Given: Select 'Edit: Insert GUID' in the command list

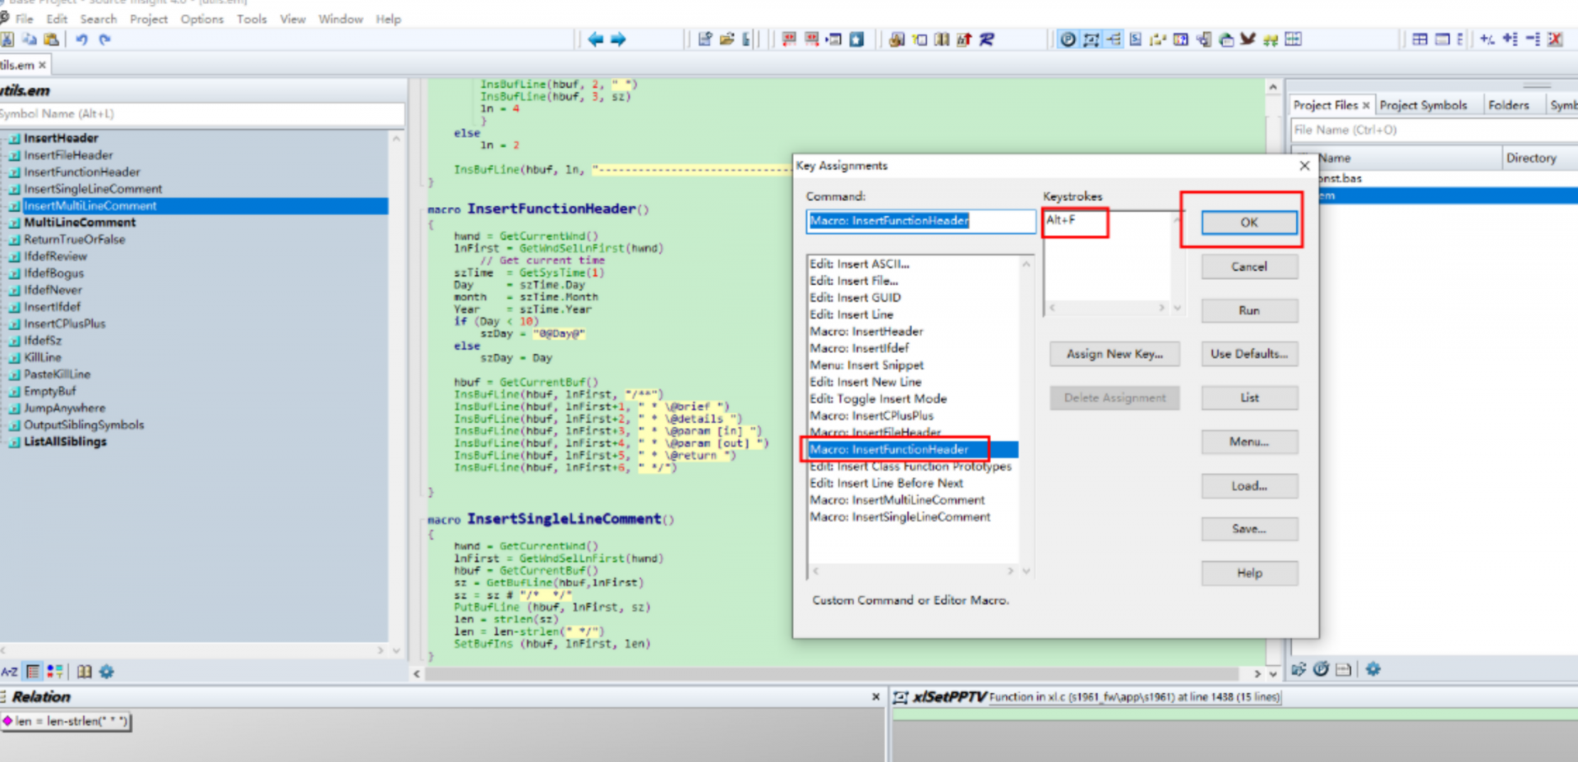Looking at the screenshot, I should 855,297.
